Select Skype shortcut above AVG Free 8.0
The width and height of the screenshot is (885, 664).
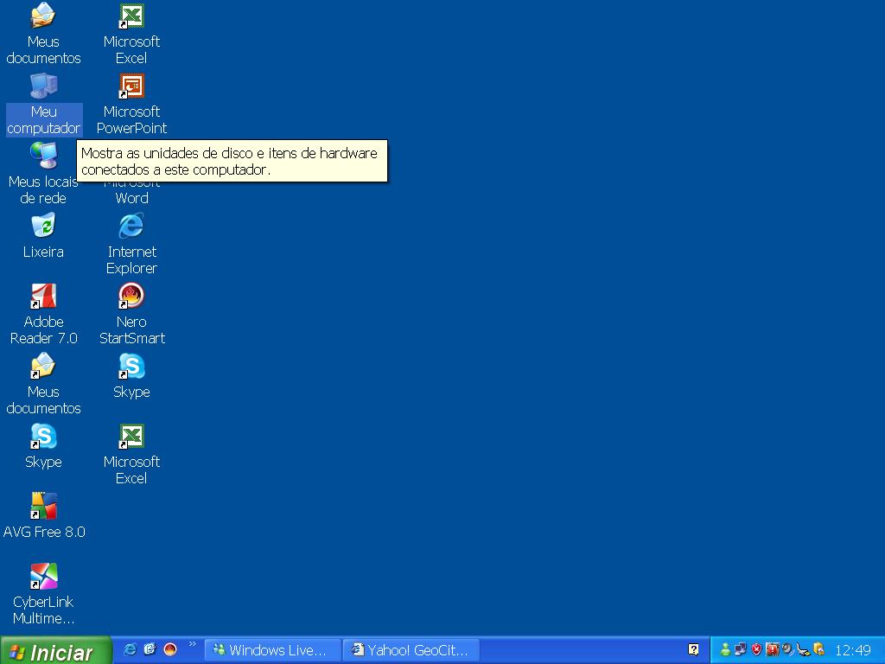point(43,446)
